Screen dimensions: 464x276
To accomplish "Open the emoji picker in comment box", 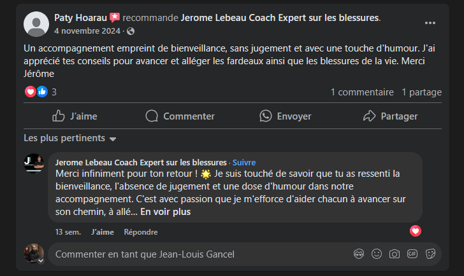I will coord(377,254).
